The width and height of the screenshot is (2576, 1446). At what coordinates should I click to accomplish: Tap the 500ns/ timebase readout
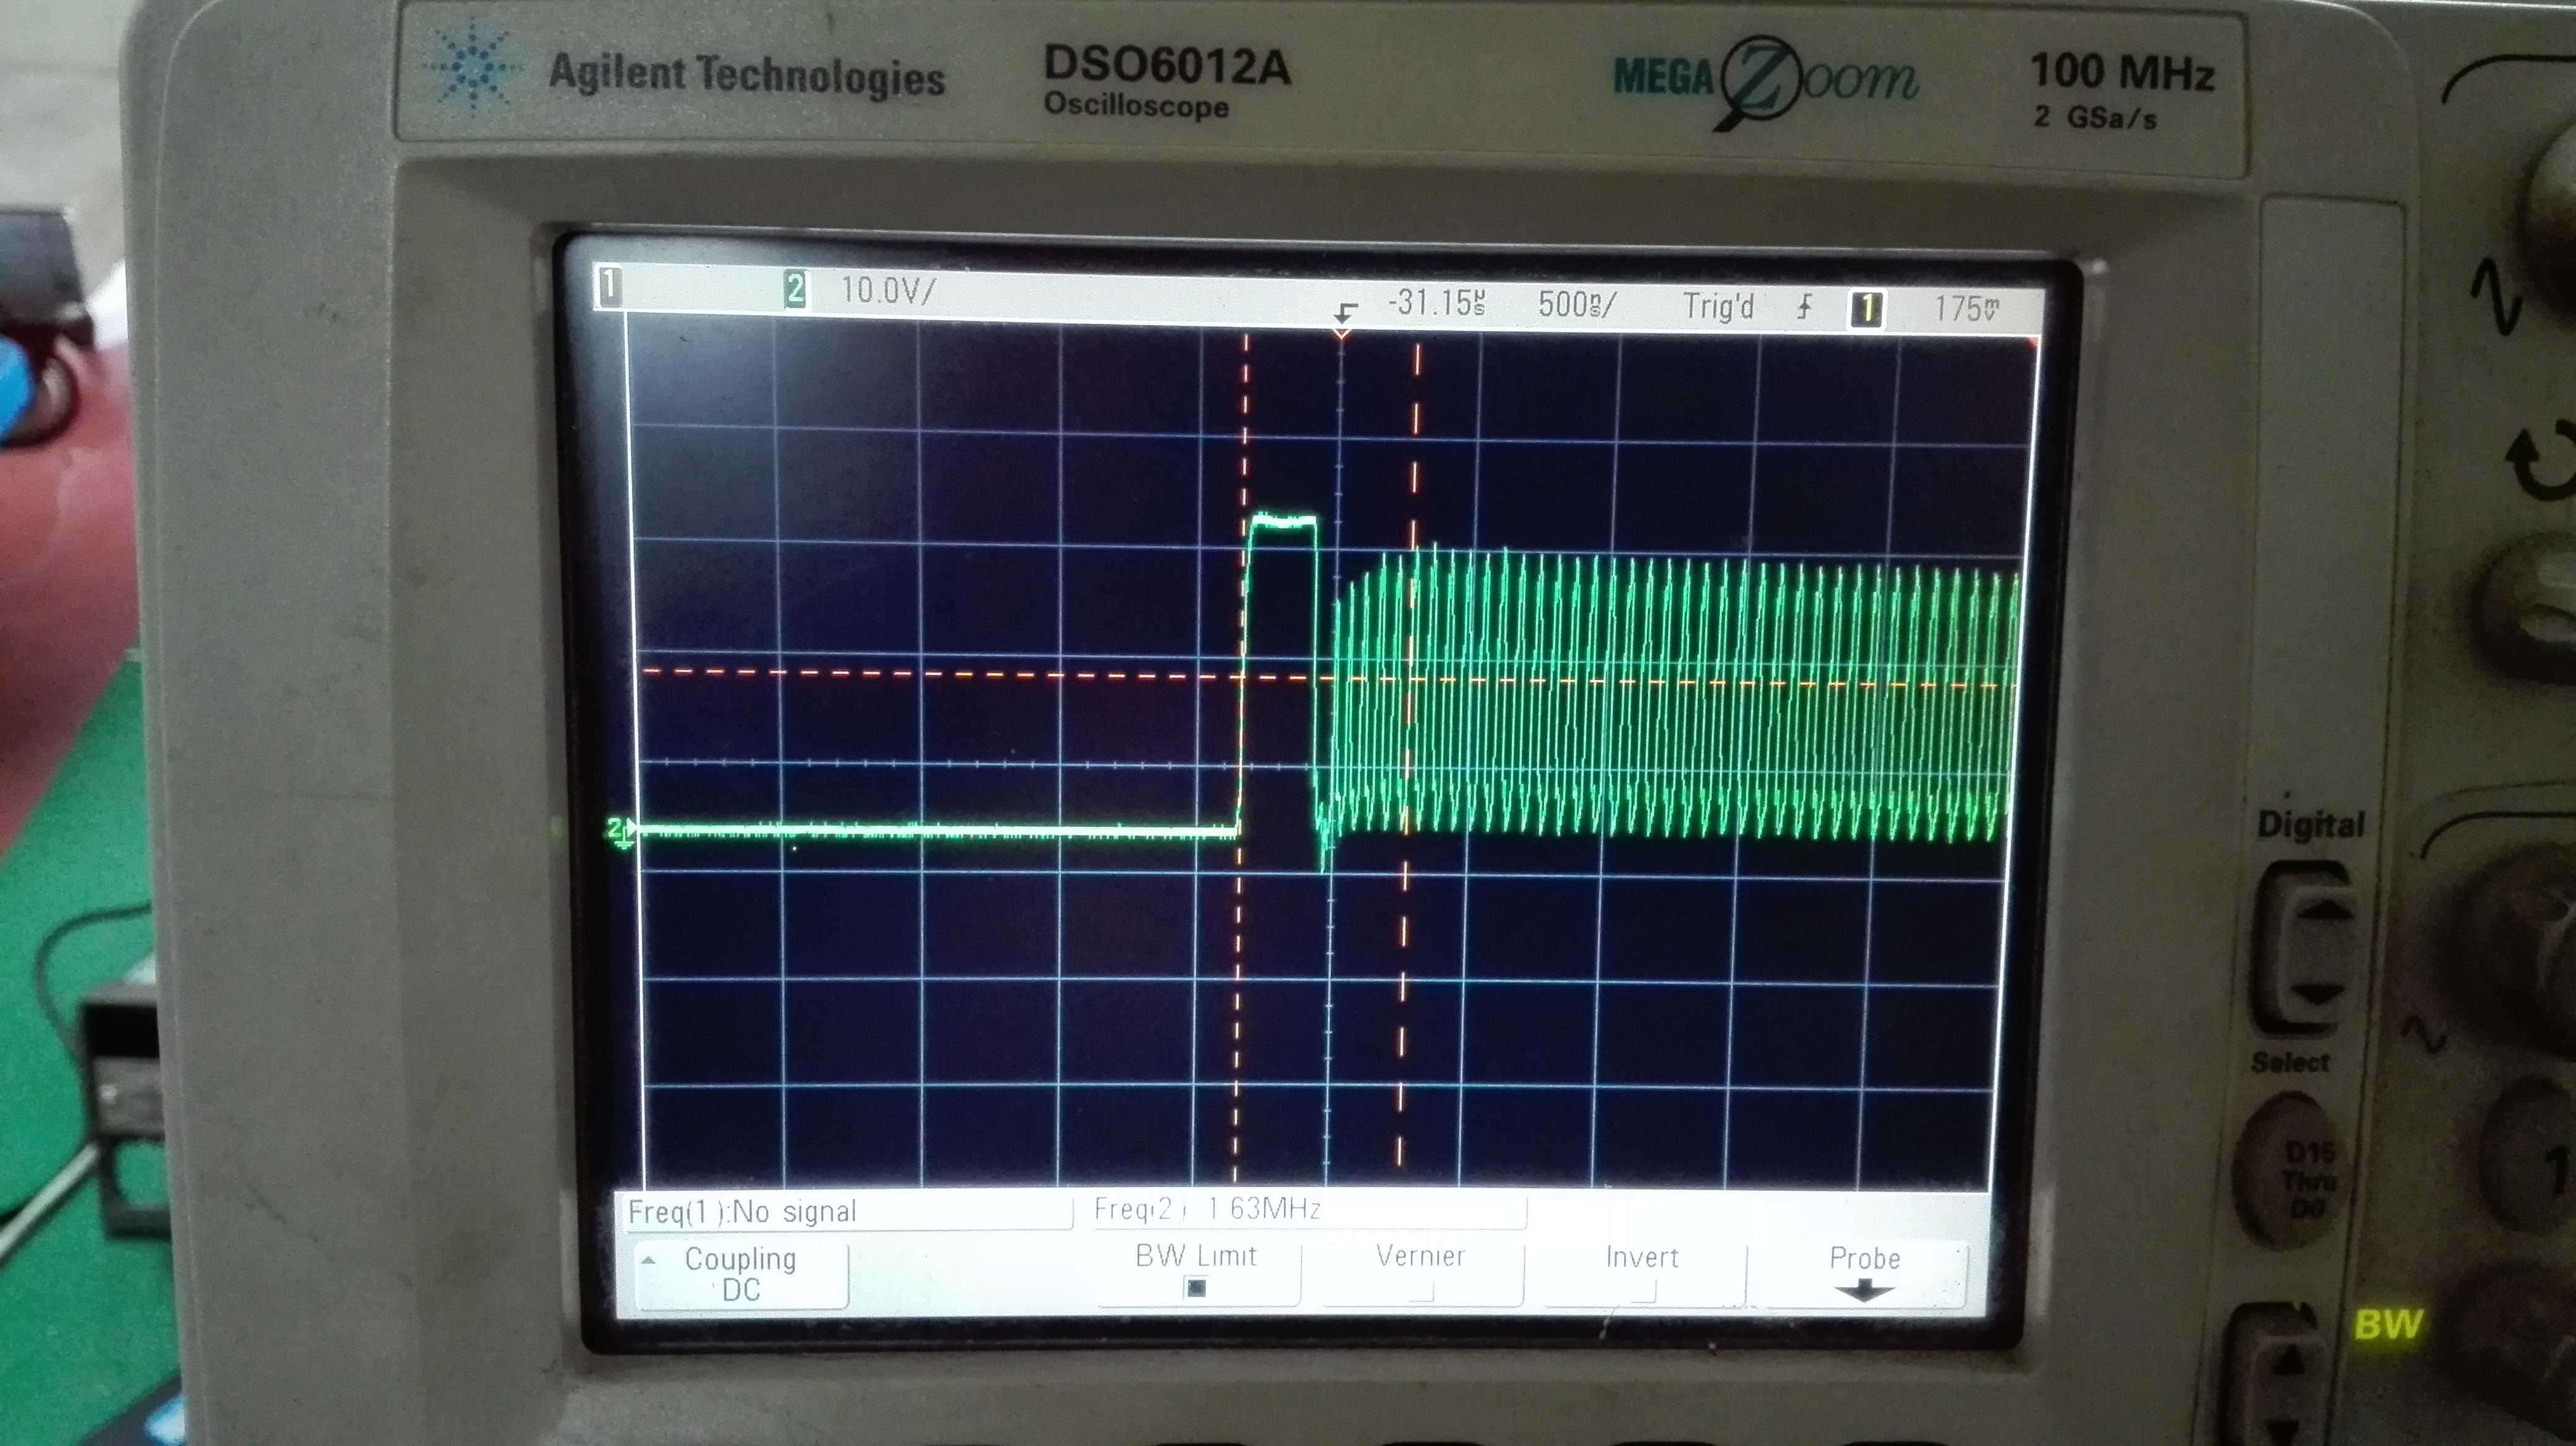click(x=1576, y=304)
